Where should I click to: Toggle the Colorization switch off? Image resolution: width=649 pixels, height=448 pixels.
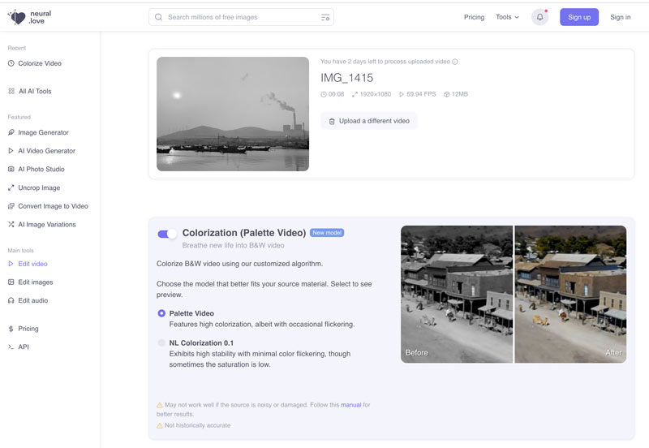point(167,234)
